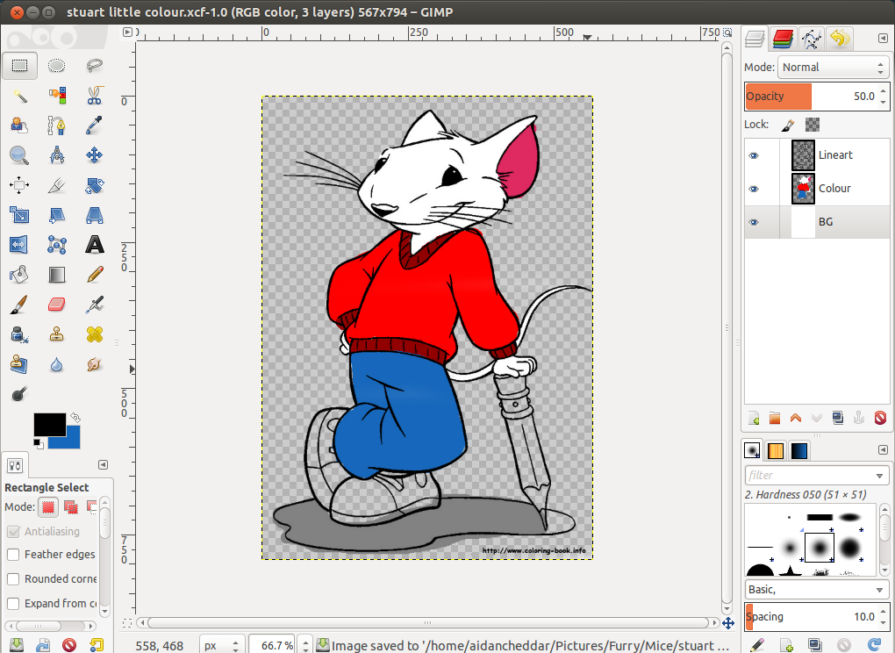Select the Scale tool
The width and height of the screenshot is (895, 653).
[x=20, y=215]
